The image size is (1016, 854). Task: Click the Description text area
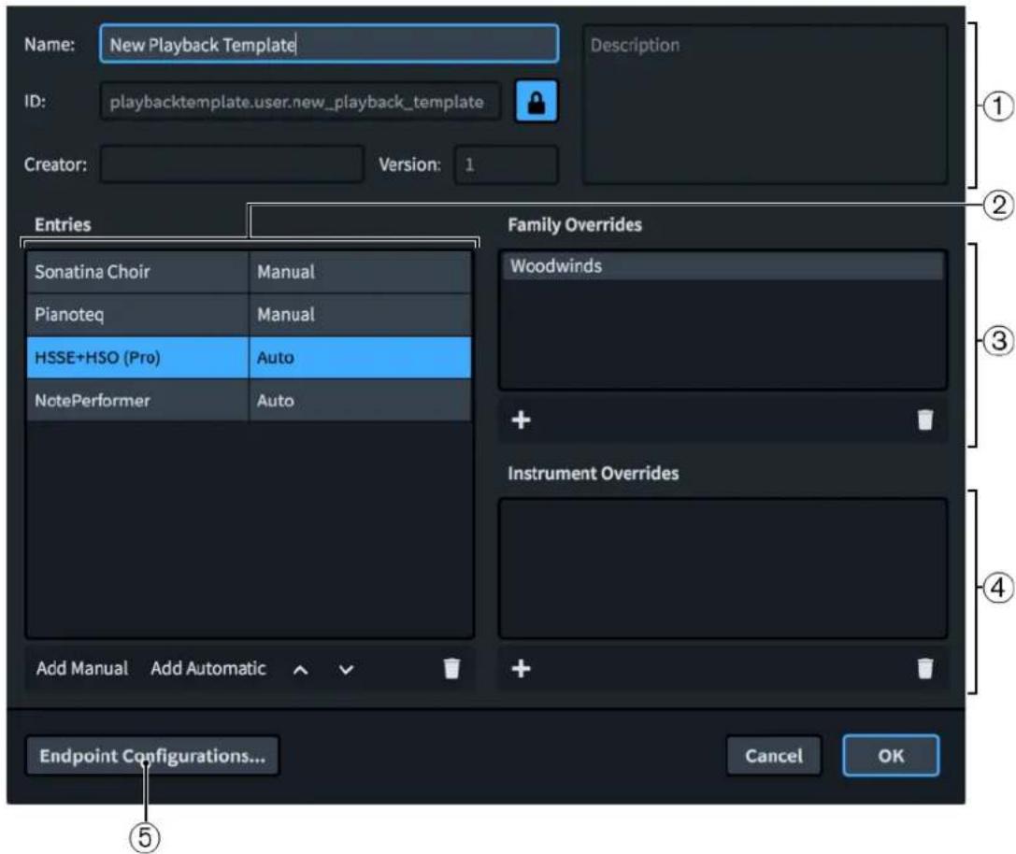pos(765,105)
